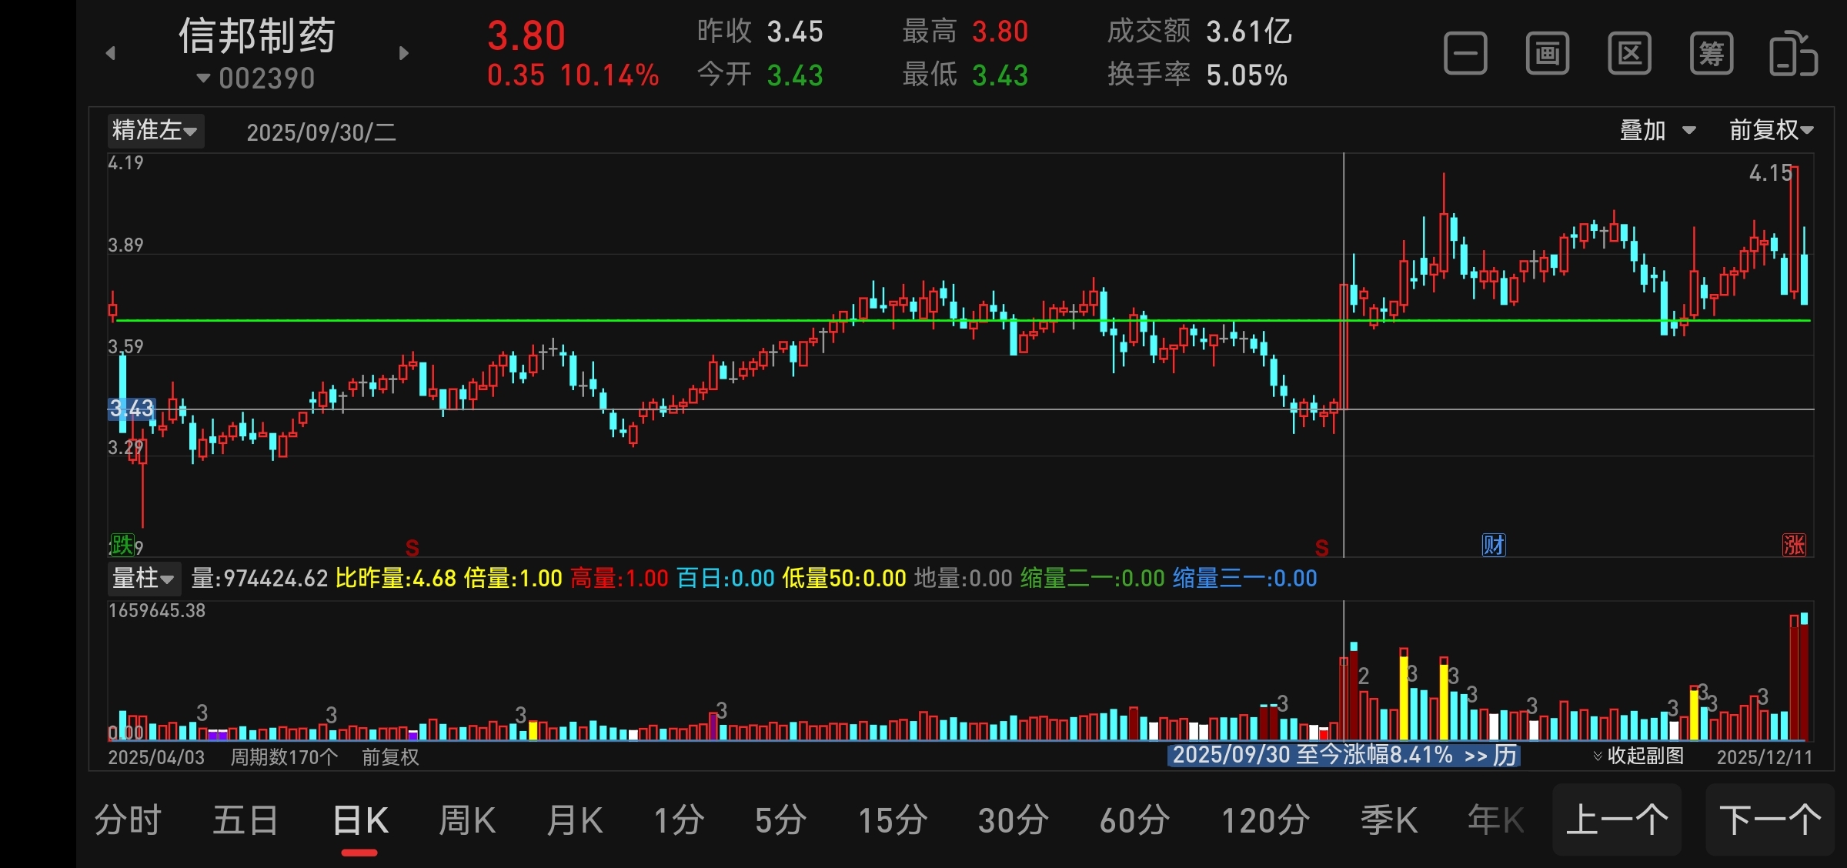The height and width of the screenshot is (868, 1847).
Task: Open the 精准左 indicator dropdown
Action: click(x=155, y=130)
